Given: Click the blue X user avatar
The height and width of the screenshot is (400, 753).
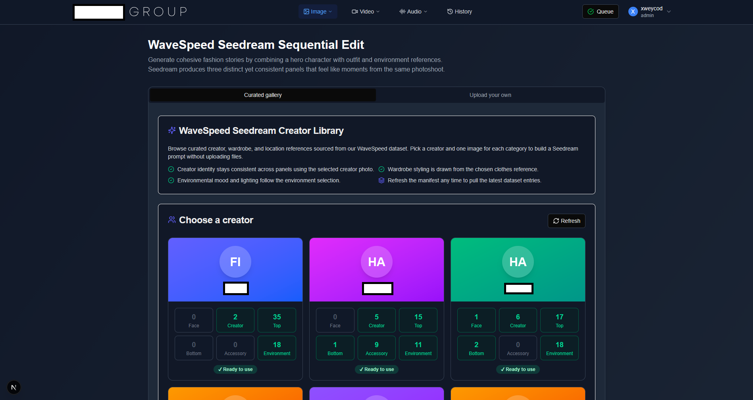Looking at the screenshot, I should click(633, 12).
